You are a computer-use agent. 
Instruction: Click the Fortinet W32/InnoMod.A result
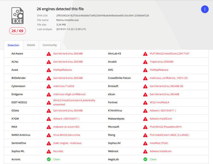click(159, 102)
